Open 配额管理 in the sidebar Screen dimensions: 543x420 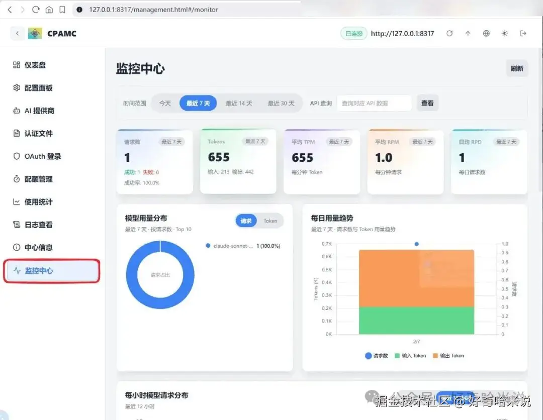[52, 179]
